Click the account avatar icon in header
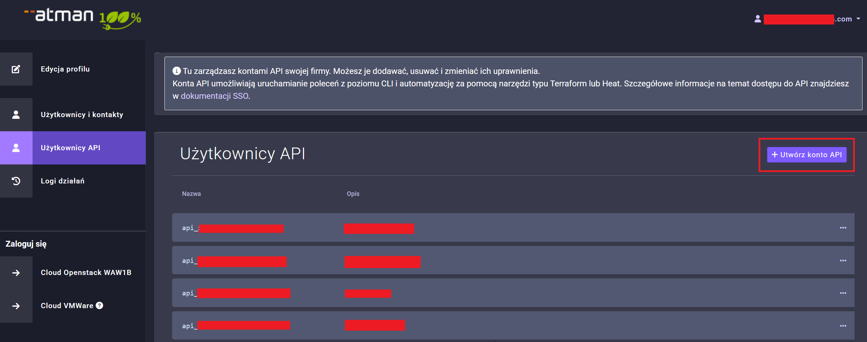 pos(758,19)
